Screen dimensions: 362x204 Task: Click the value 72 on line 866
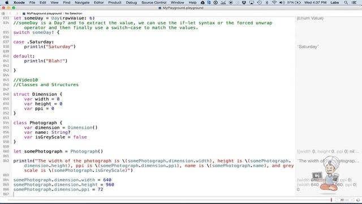(x=100, y=189)
